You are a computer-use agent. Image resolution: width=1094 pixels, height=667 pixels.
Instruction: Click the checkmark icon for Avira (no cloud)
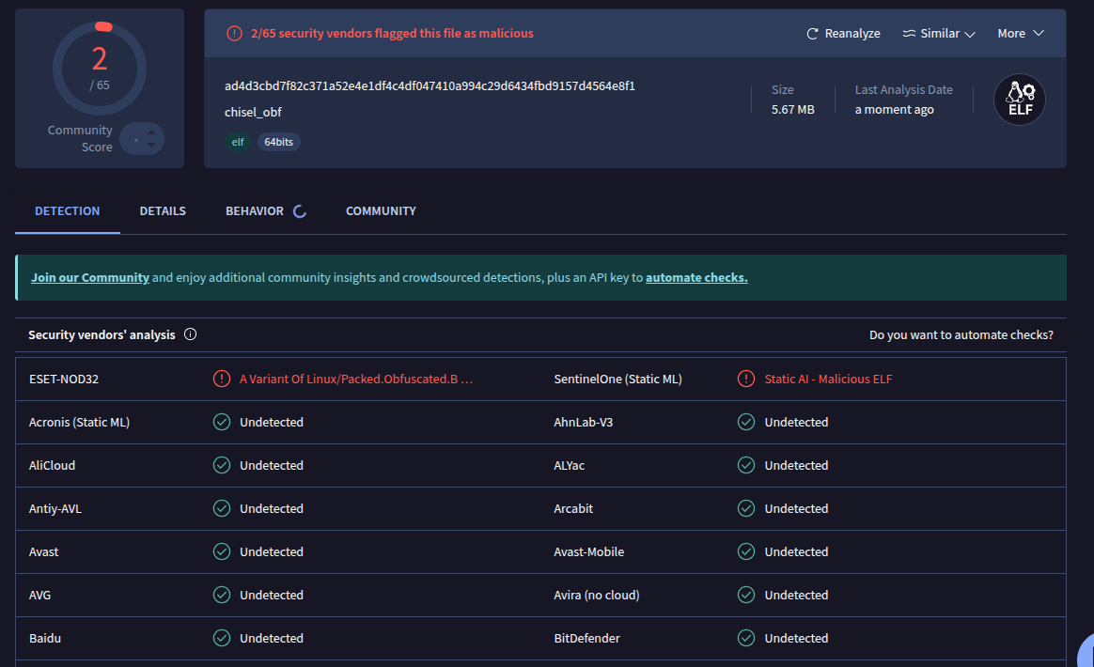(746, 596)
